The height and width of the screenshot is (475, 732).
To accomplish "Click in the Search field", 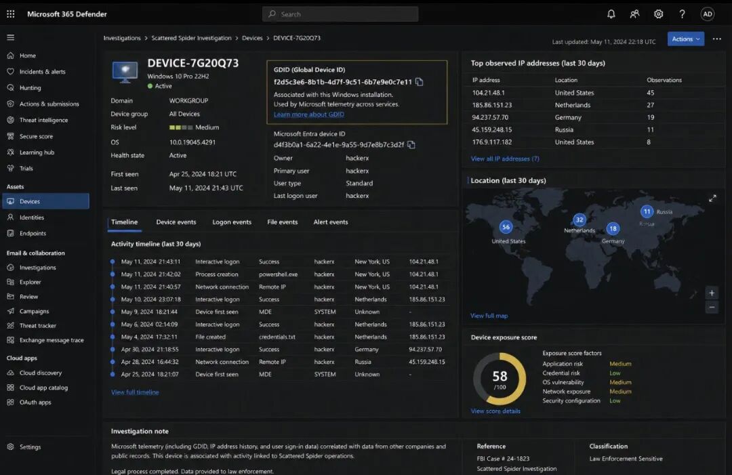I will [x=340, y=14].
